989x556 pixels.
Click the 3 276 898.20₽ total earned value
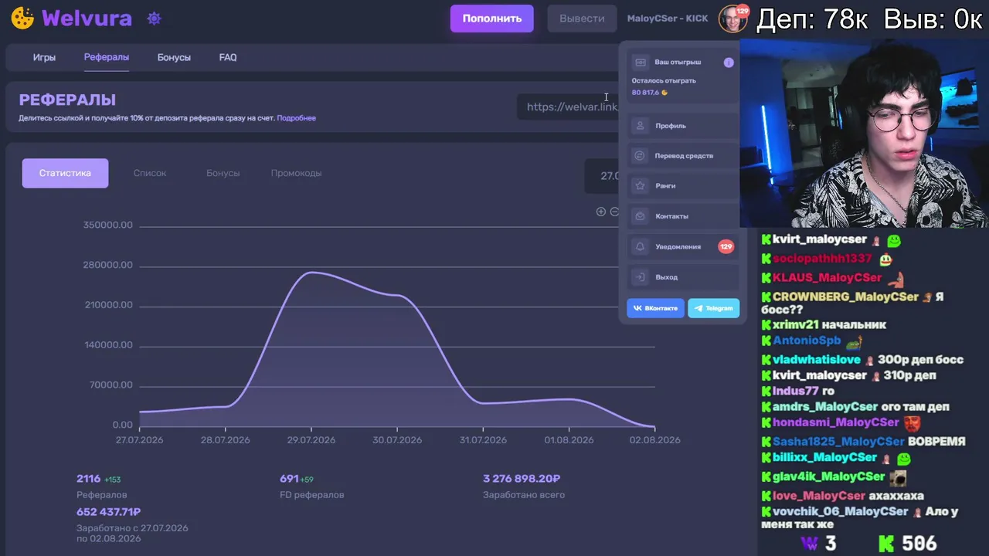[522, 479]
